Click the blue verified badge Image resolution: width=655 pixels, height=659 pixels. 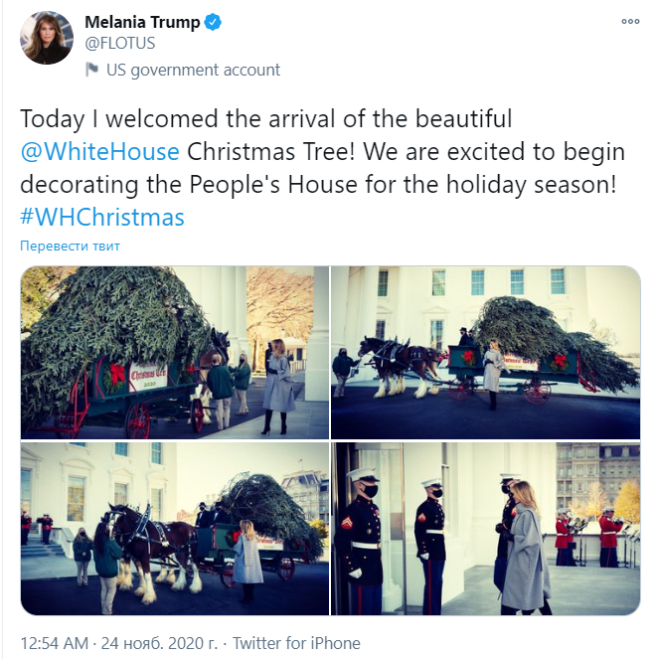coord(213,22)
